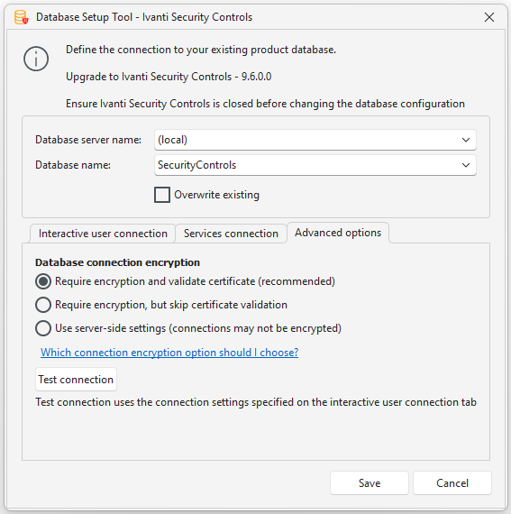Click the database setup app icon in title bar
This screenshot has width=511, height=514.
(x=22, y=17)
